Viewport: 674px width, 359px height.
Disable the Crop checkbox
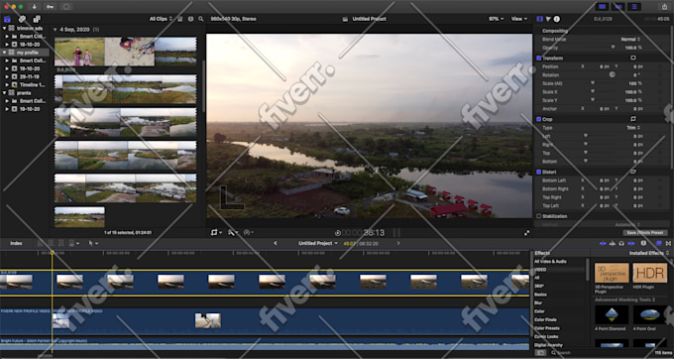point(538,119)
